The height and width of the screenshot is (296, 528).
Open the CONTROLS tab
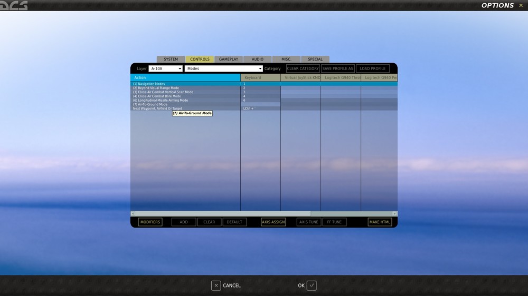200,59
